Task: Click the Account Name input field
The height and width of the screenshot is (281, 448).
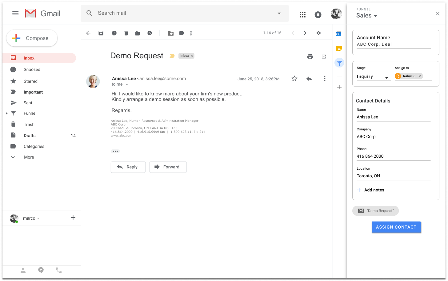Action: point(393,44)
